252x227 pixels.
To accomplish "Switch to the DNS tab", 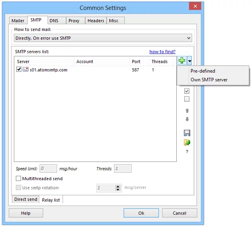I will [x=54, y=21].
